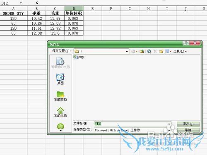Select column F header
The image size is (207, 155).
[x=111, y=9]
